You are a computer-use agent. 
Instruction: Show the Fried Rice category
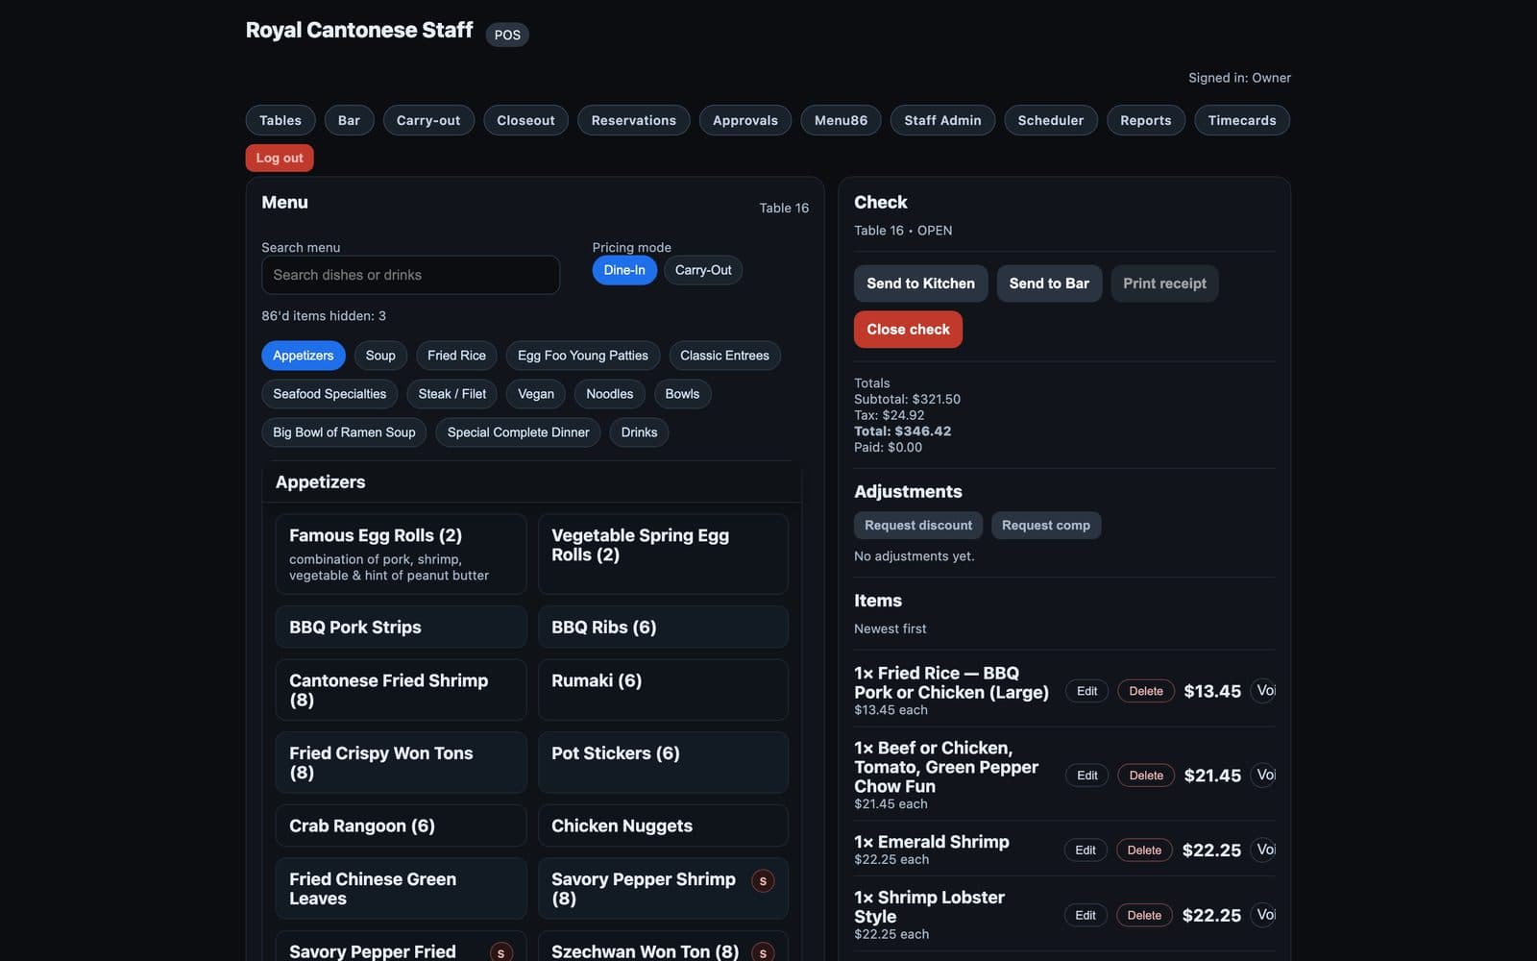click(x=456, y=356)
